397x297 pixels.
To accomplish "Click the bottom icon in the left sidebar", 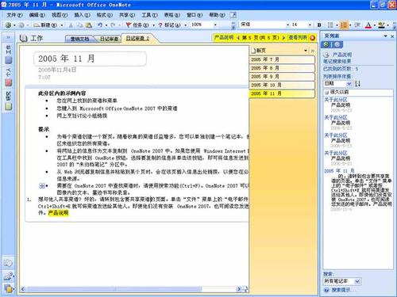I will click(9, 288).
